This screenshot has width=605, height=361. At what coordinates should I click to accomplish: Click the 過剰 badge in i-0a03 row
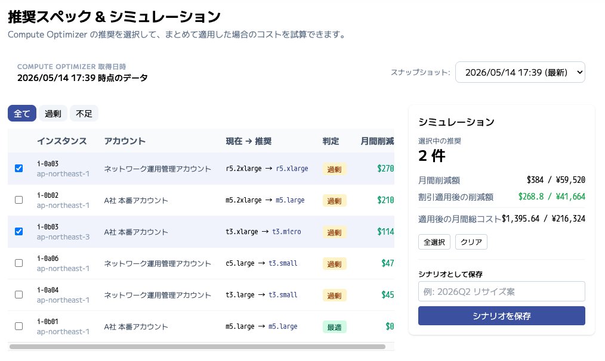[335, 169]
